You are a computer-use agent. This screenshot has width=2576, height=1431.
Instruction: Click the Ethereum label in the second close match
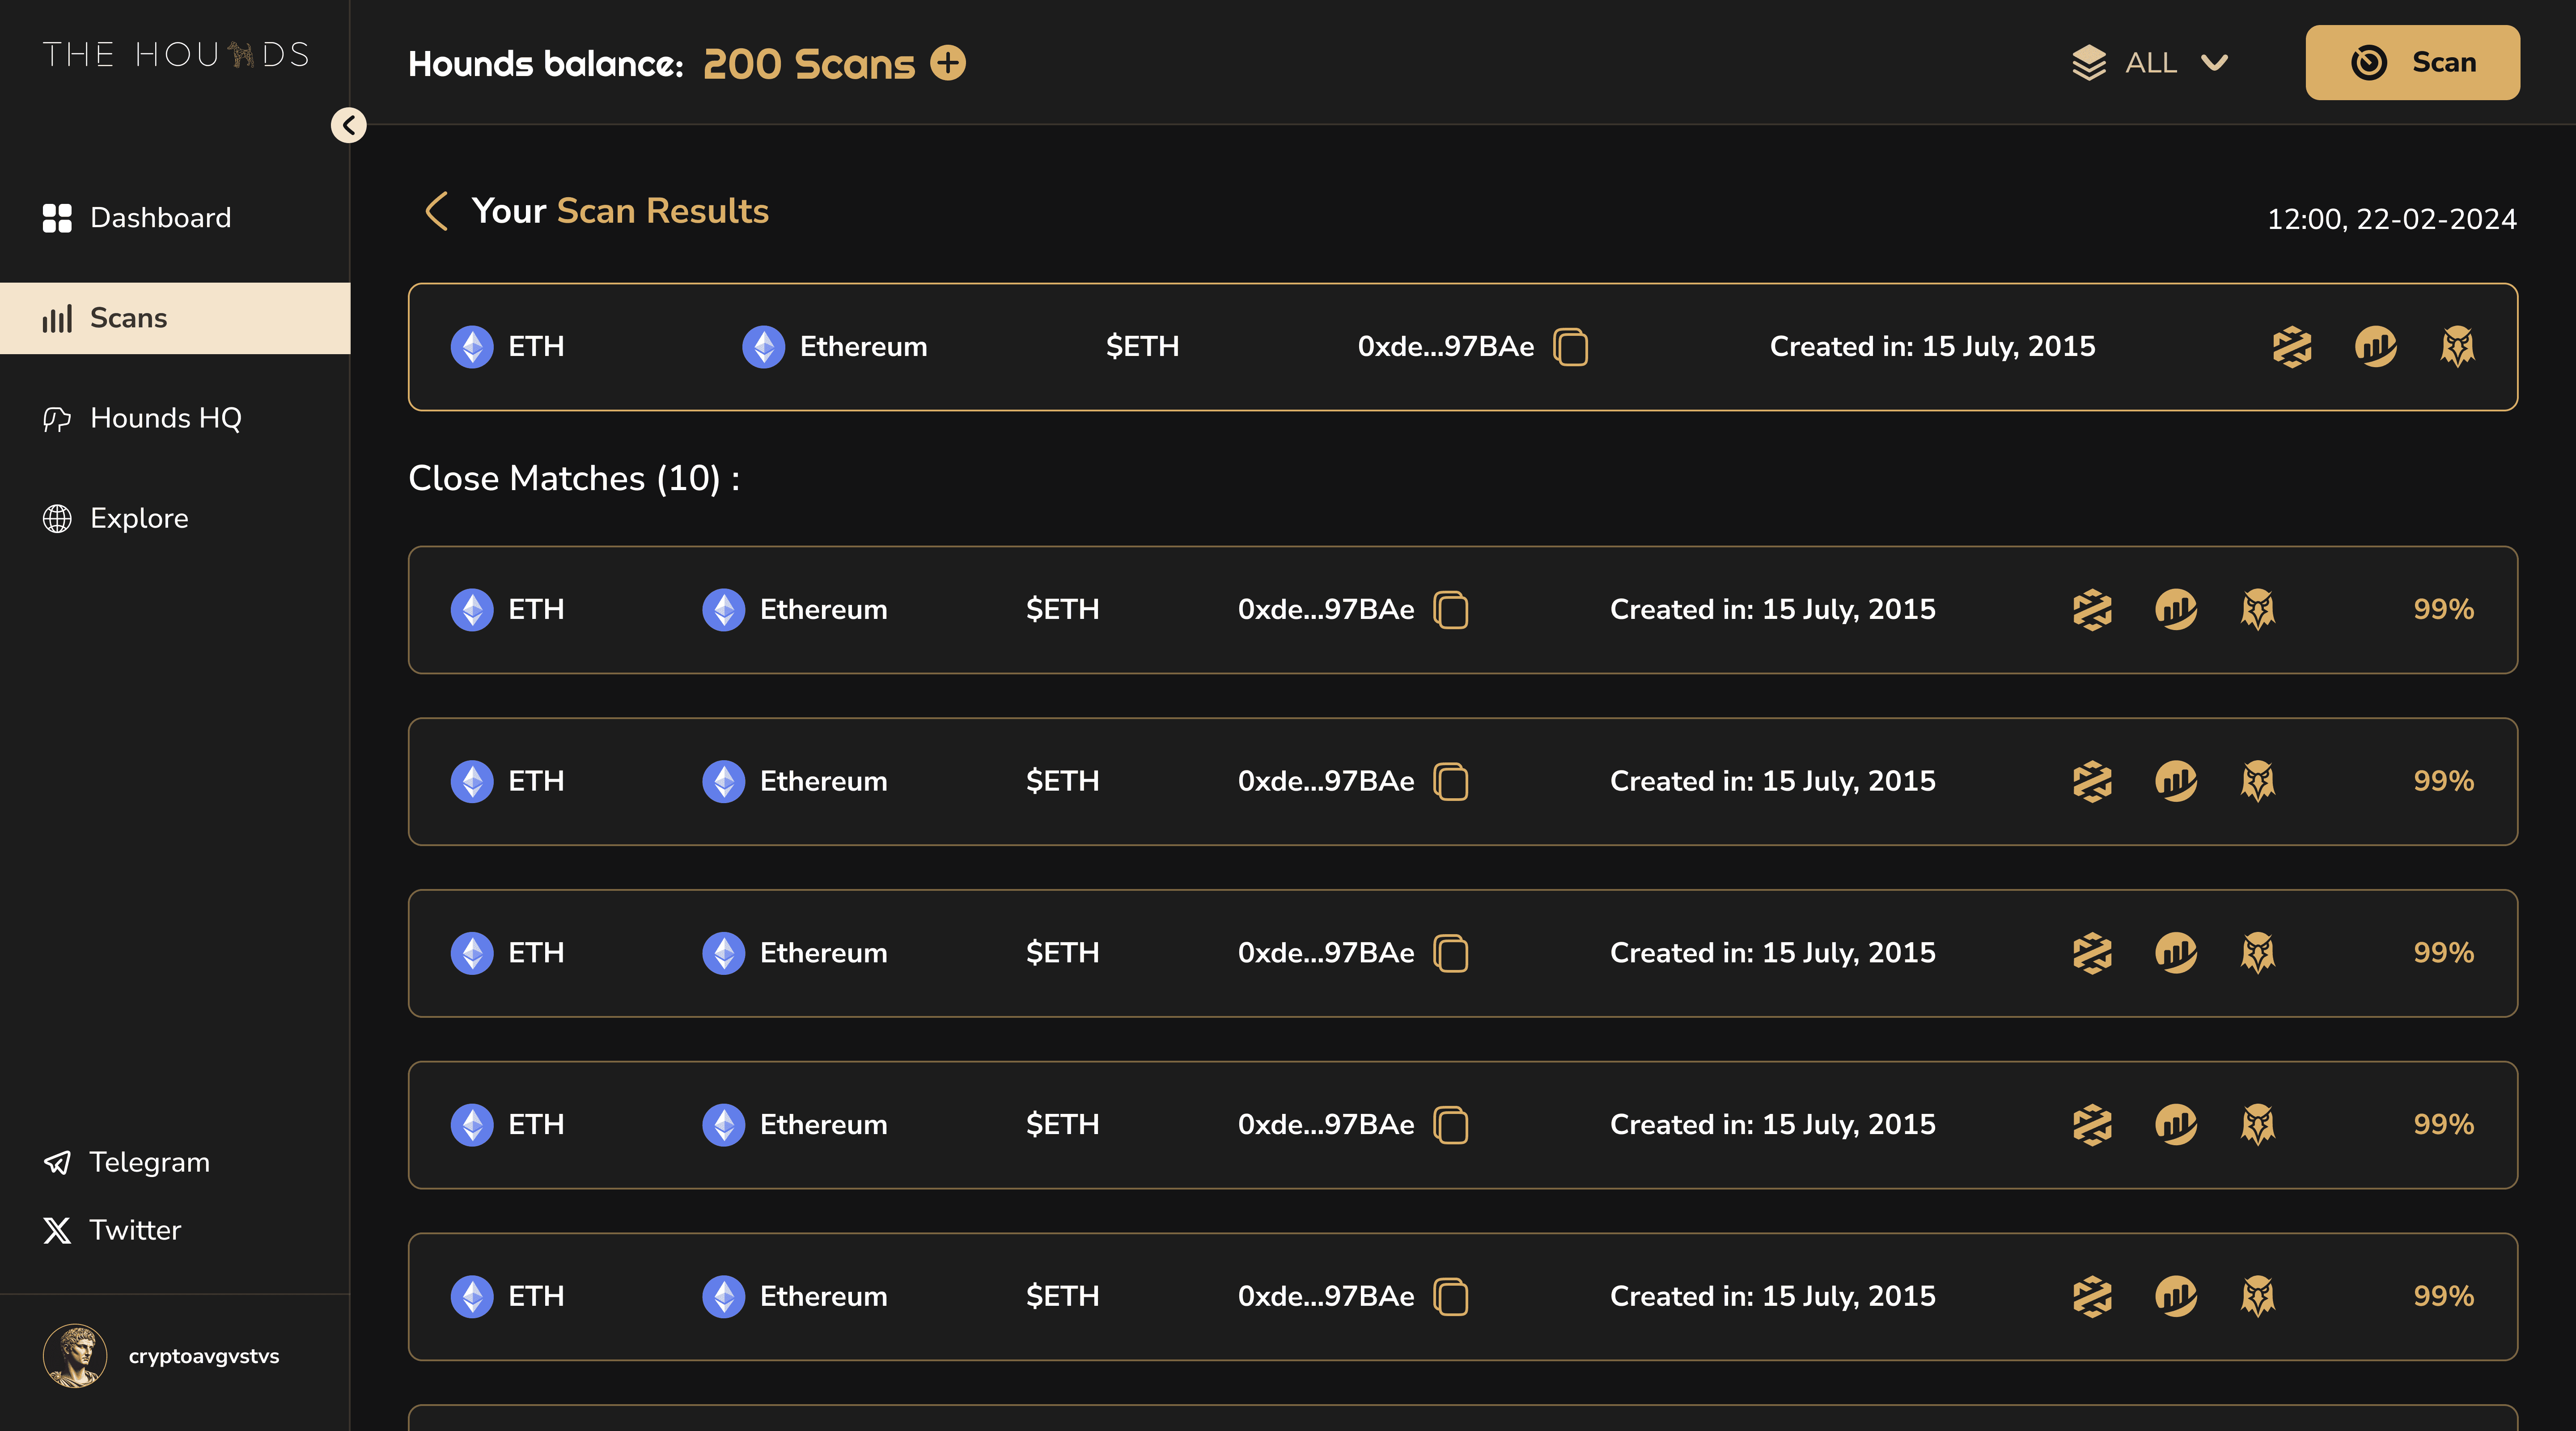click(823, 781)
